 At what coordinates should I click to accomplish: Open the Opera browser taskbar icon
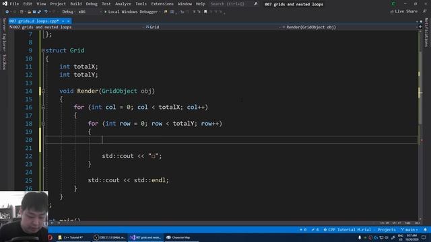[x=50, y=237]
